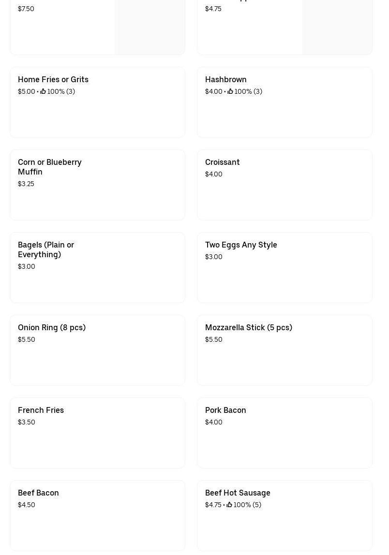Click the thumbs-up icon on Hashbrown
Screen dimensions: 389x555
(230, 91)
